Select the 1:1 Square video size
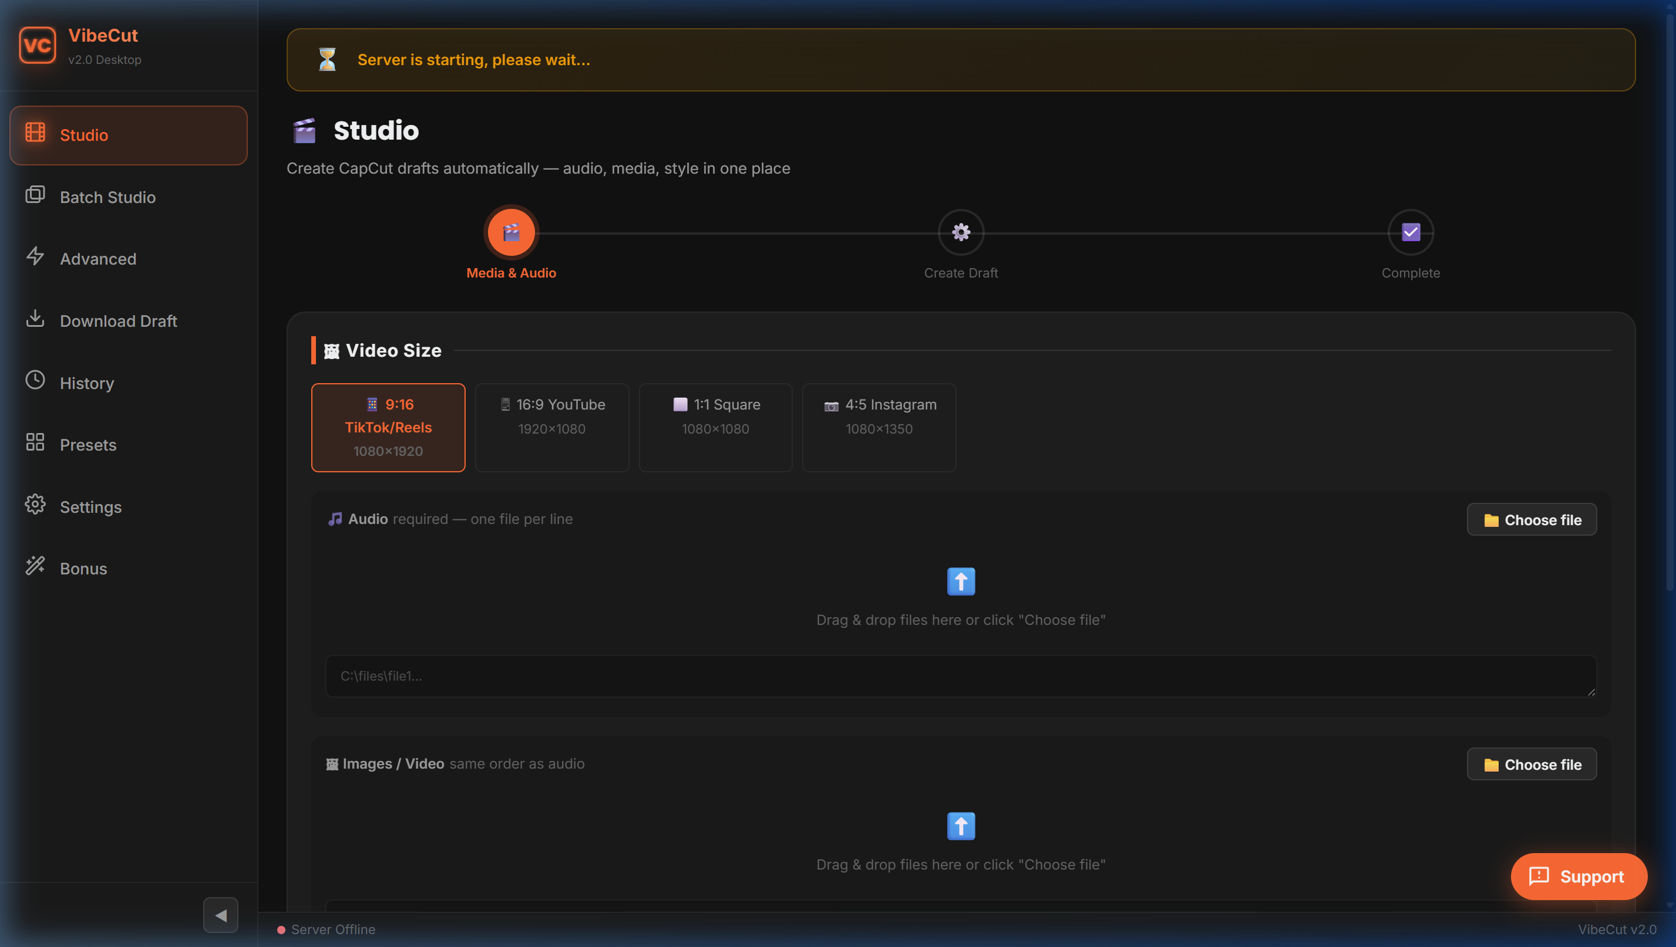The image size is (1676, 947). click(x=715, y=427)
